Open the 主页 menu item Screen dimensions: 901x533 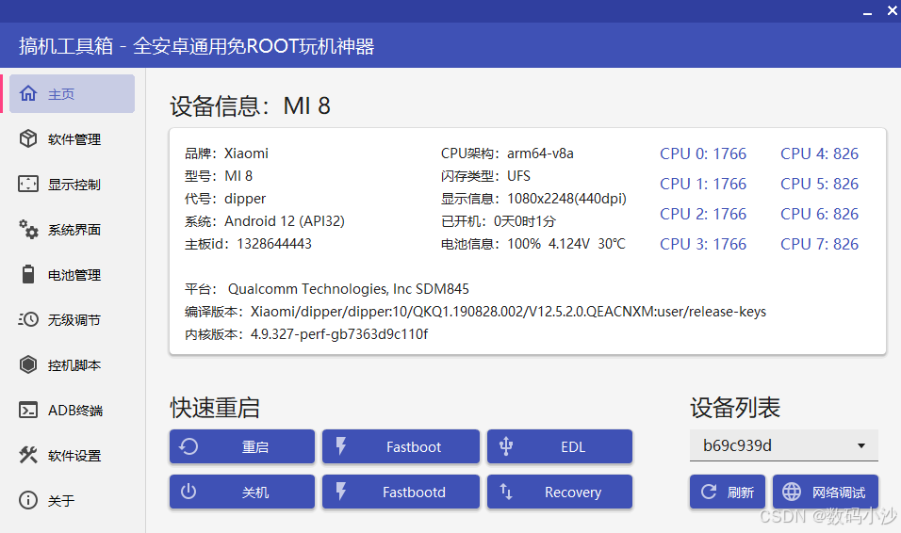(72, 93)
